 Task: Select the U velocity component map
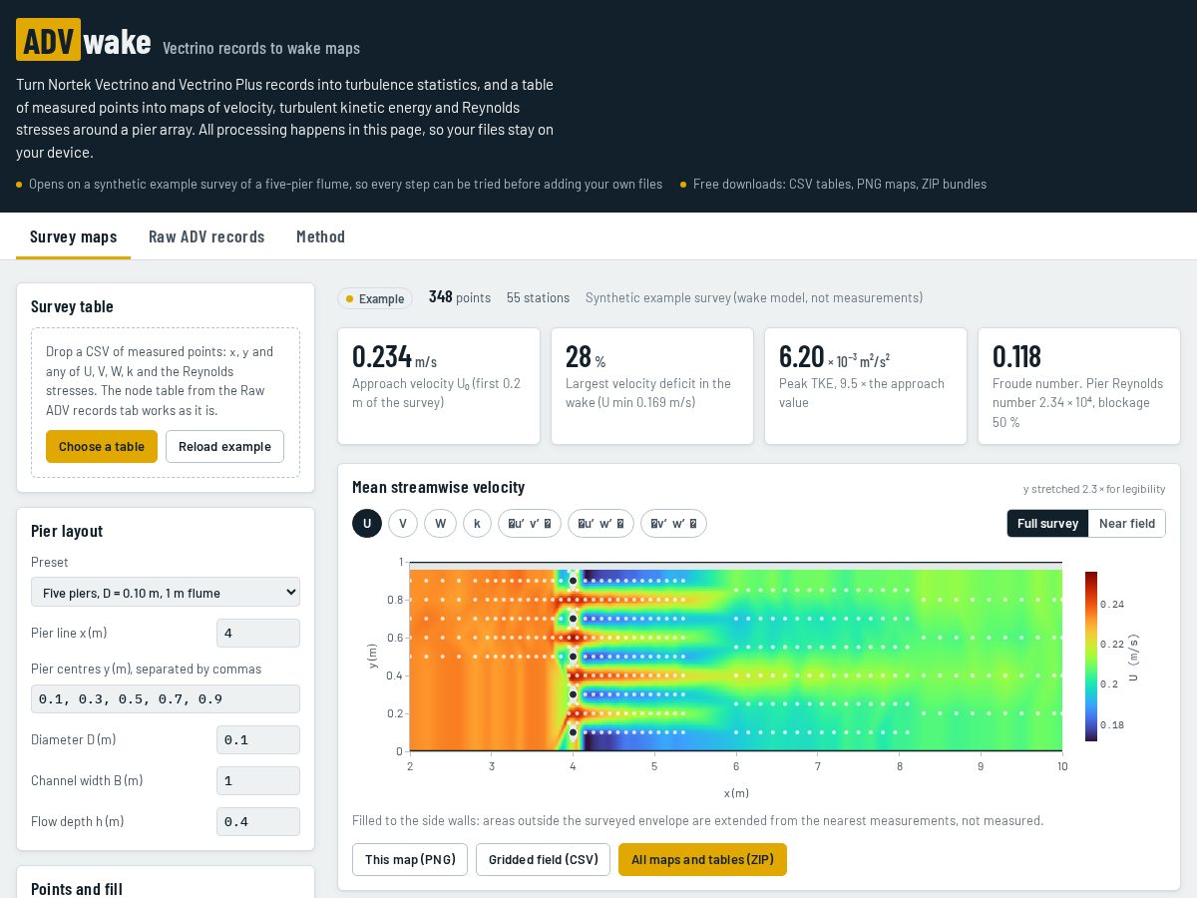[x=367, y=523]
